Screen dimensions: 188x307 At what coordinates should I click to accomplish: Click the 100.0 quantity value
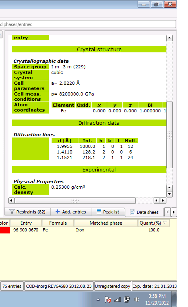click(x=154, y=230)
